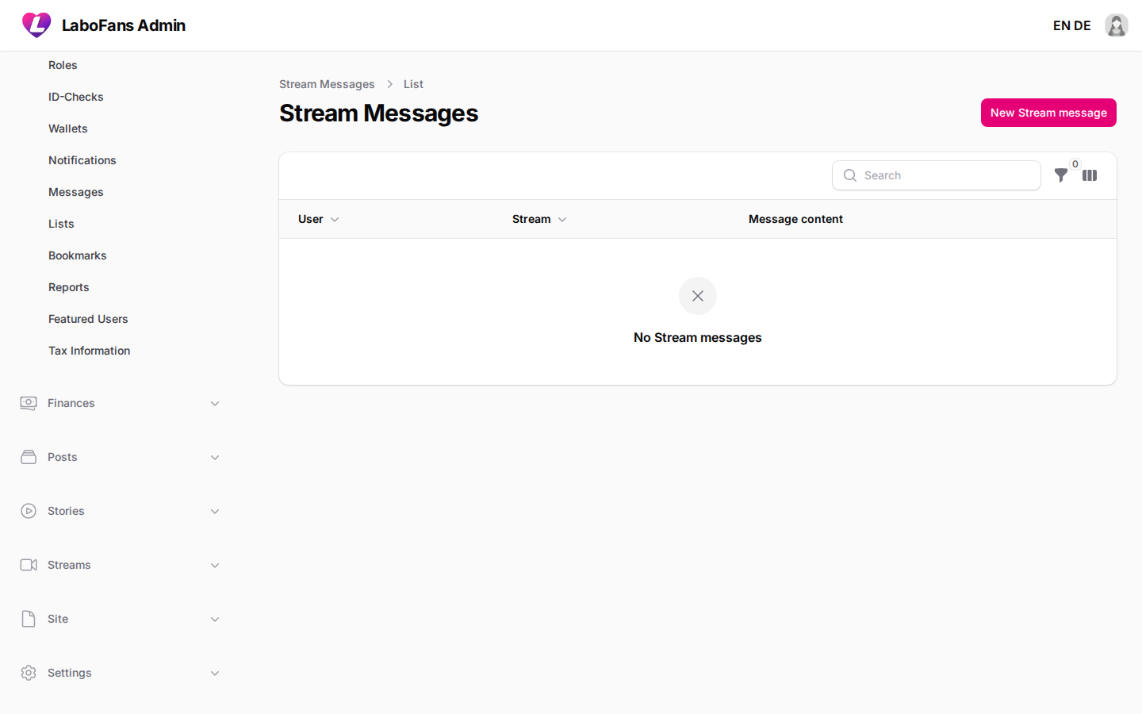Expand the Settings section chevron
The height and width of the screenshot is (714, 1142).
pos(215,674)
